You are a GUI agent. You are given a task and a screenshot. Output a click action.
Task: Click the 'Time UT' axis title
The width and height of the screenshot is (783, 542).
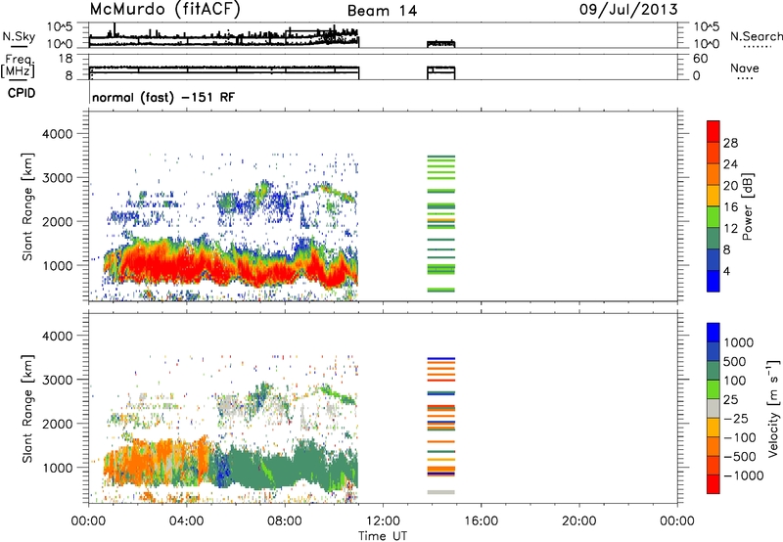tap(383, 536)
